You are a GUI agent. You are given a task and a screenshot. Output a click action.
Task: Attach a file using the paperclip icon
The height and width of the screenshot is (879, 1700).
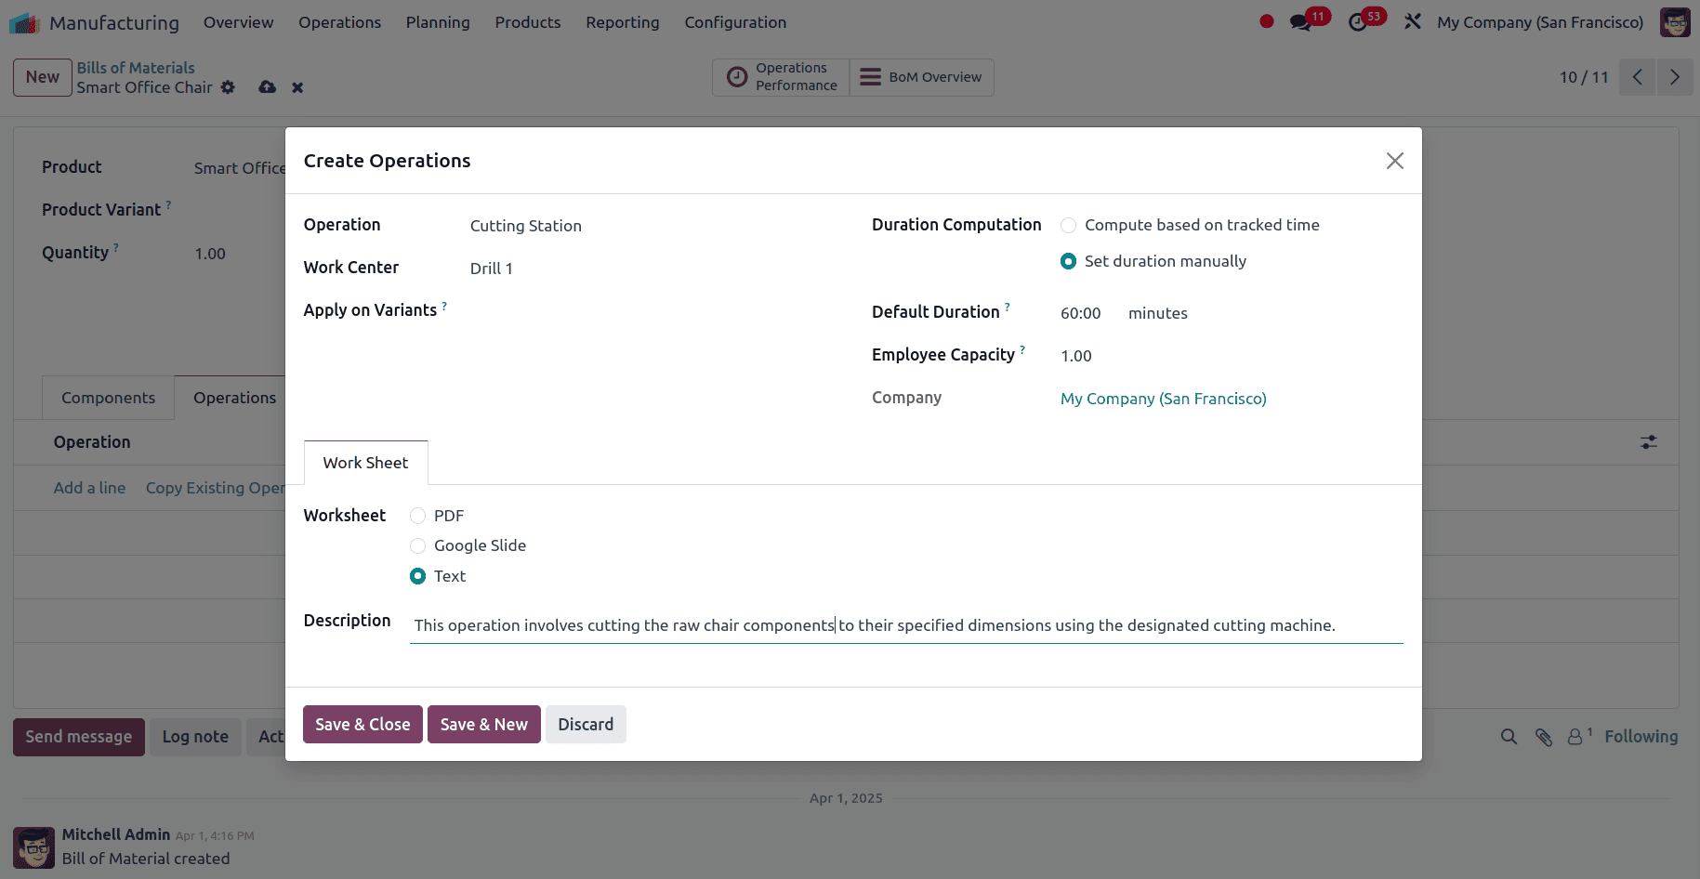[x=1544, y=737]
